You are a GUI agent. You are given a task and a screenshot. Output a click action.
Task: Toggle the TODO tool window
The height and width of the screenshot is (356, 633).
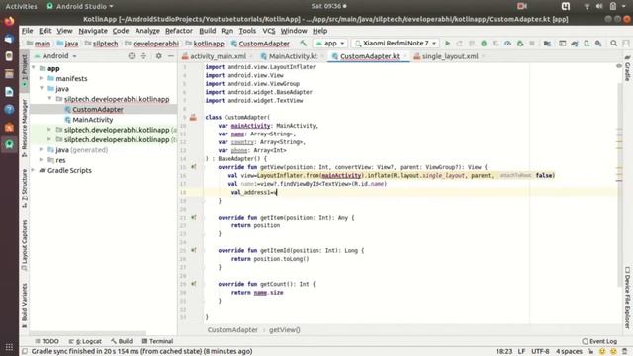click(x=46, y=341)
